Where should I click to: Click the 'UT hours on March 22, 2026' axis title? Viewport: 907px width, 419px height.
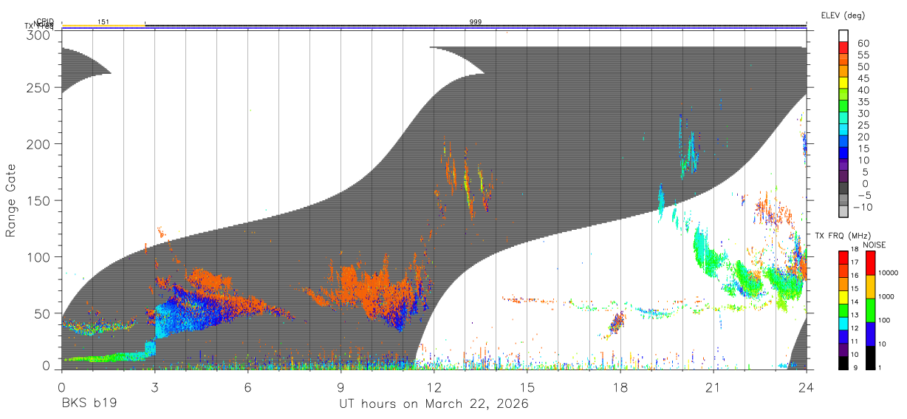[x=434, y=404]
